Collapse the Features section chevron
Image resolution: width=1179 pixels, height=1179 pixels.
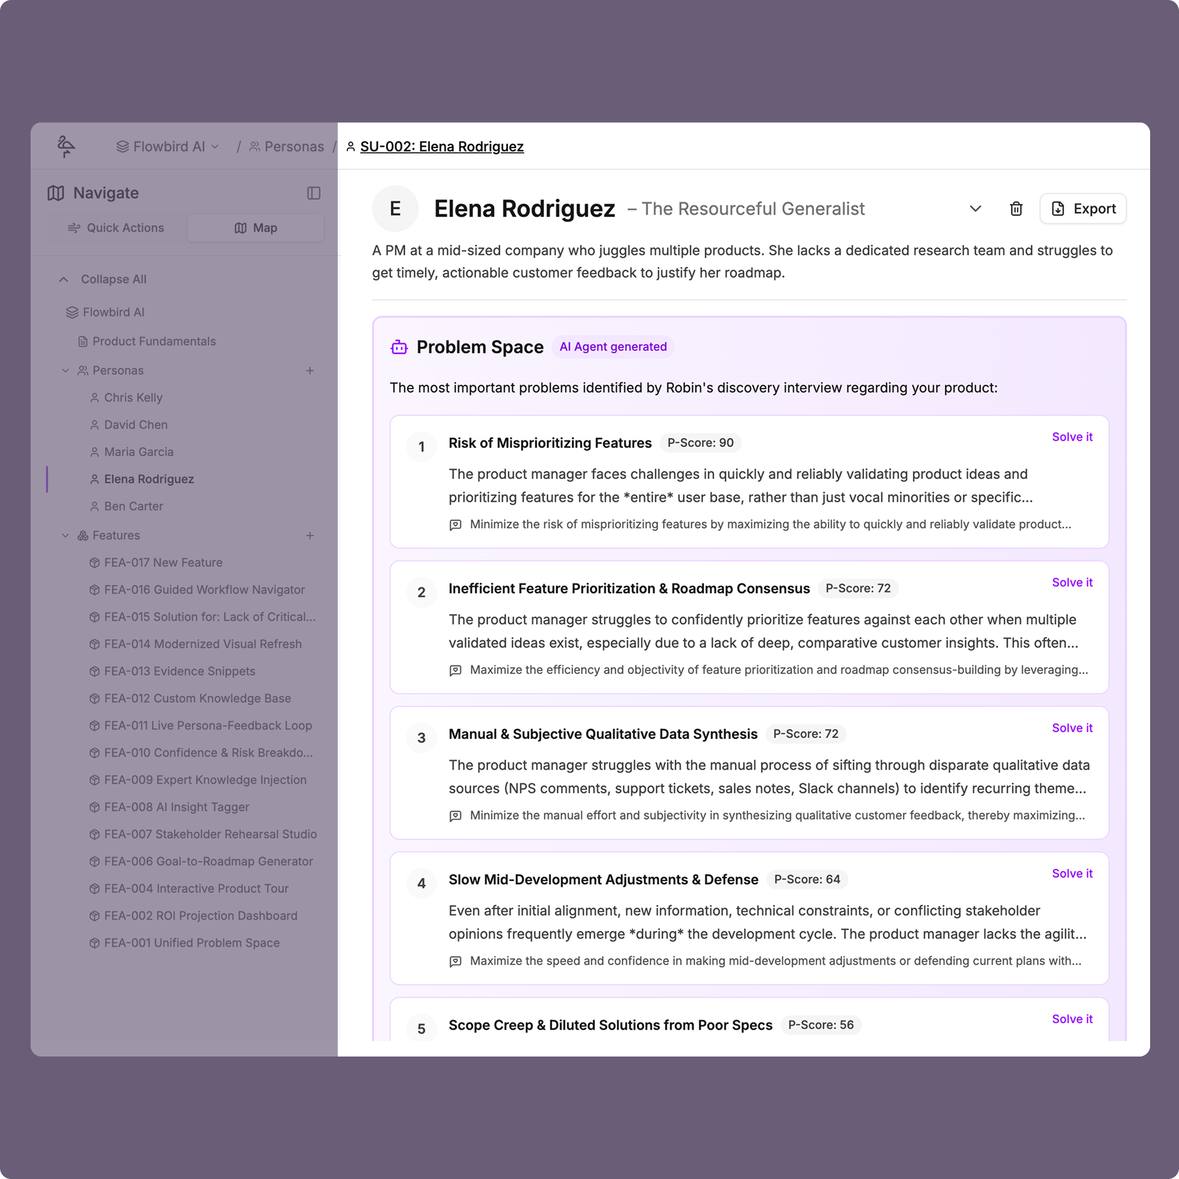click(65, 535)
